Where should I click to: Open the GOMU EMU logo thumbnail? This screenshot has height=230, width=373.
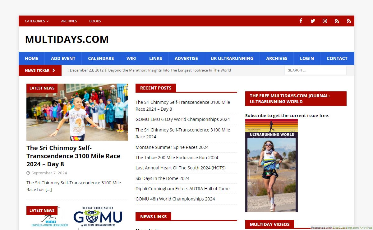tap(77, 218)
